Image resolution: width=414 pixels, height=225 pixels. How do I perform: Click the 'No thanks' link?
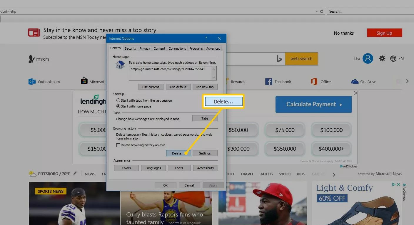pyautogui.click(x=344, y=33)
